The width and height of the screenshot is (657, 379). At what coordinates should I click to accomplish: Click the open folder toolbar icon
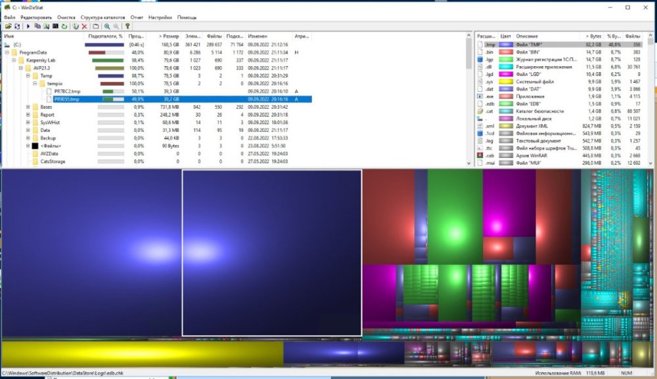[7, 26]
